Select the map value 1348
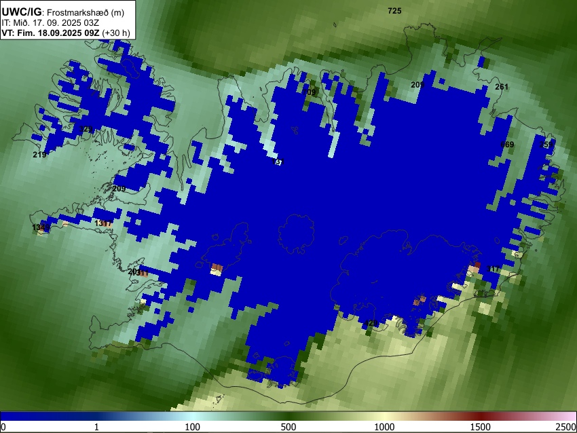This screenshot has width=577, height=433. pos(41,228)
